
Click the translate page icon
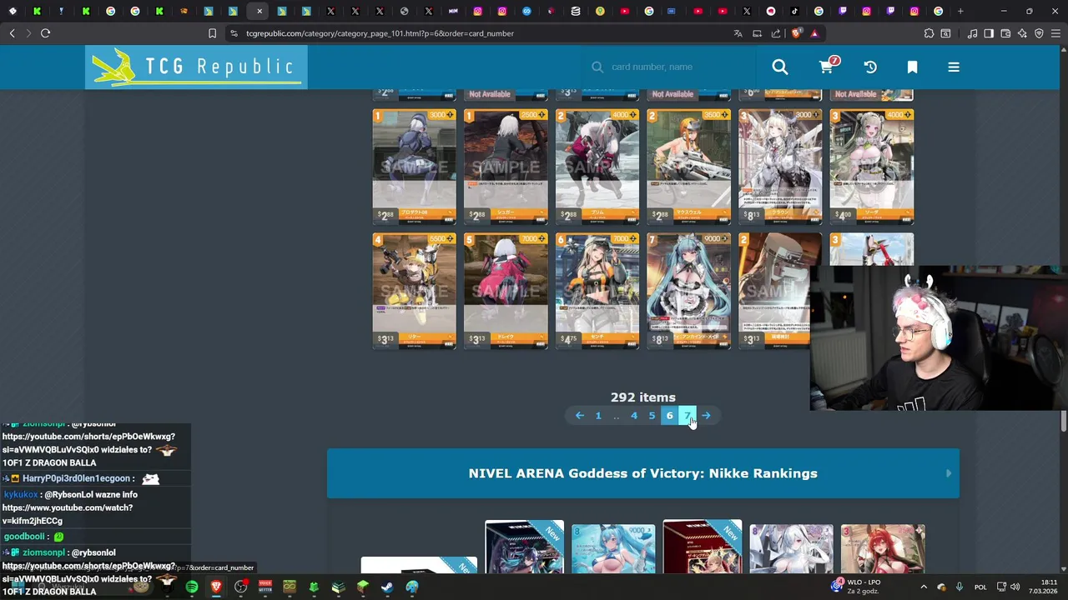click(x=738, y=33)
